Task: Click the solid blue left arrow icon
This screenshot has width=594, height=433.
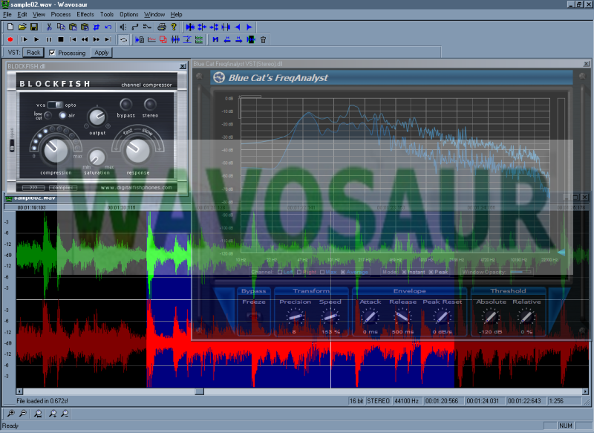Action: pyautogui.click(x=238, y=27)
